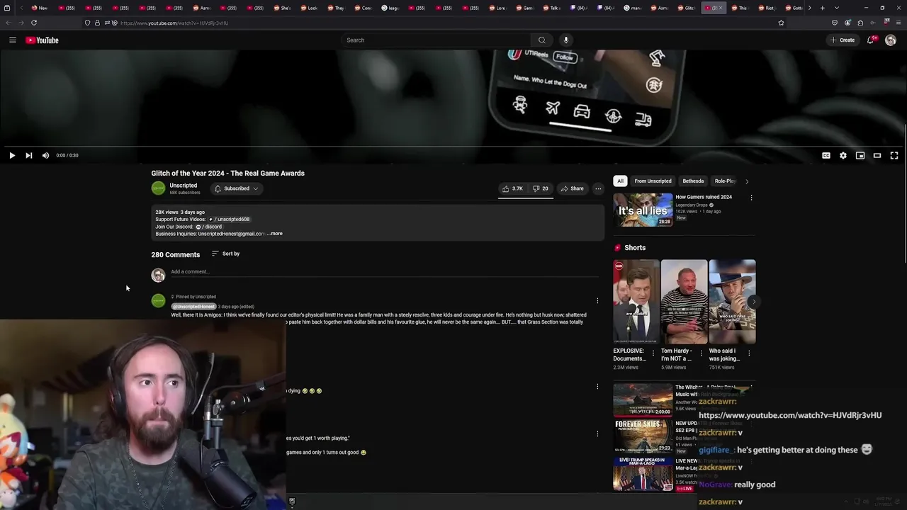This screenshot has height=510, width=907.
Task: Open YouTube notifications bell
Action: click(871, 40)
